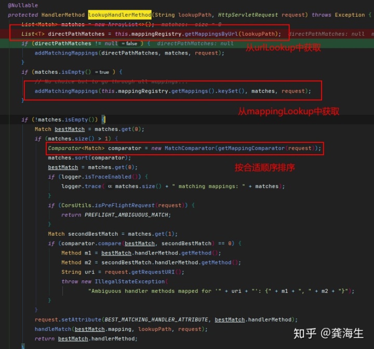Click sort in matches.sort(comparator)
The height and width of the screenshot is (349, 374).
[82, 158]
